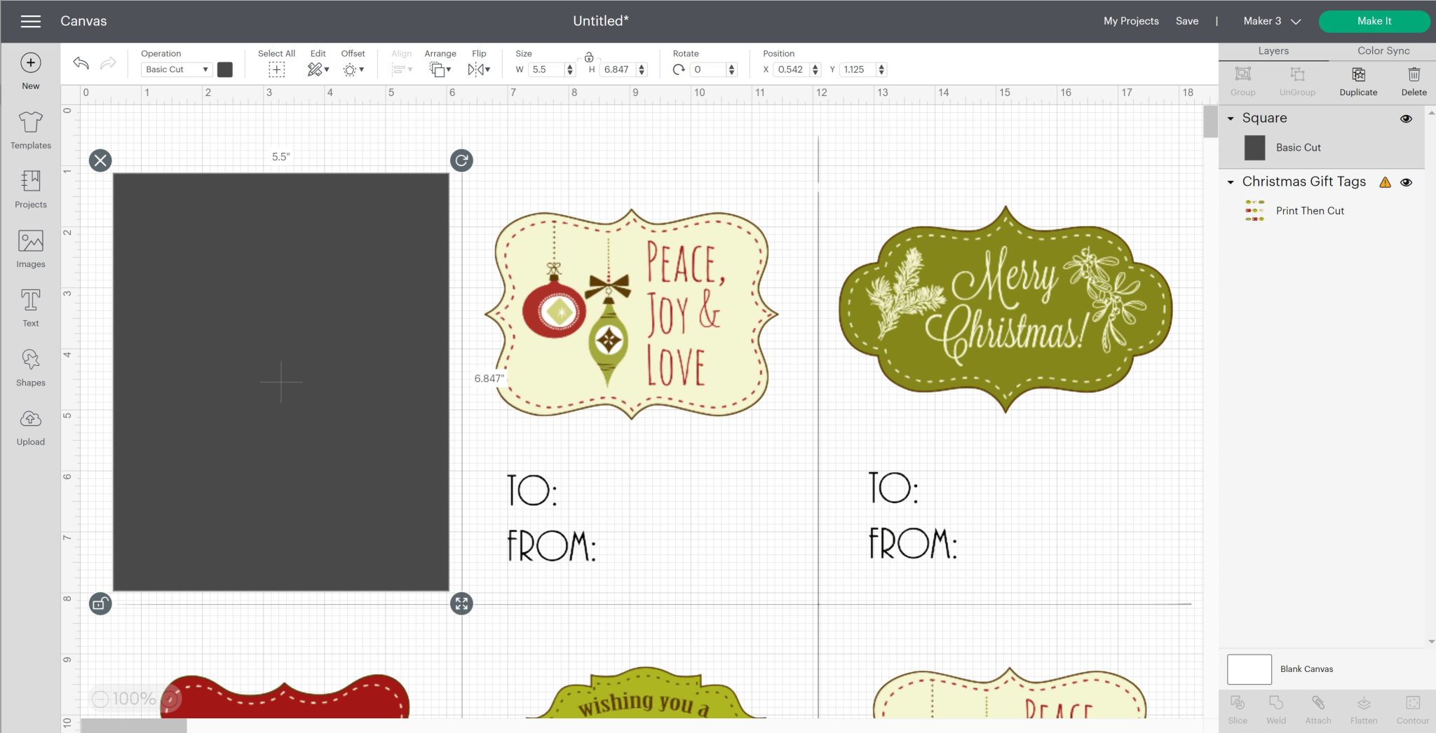This screenshot has height=733, width=1436.
Task: Click the Templates icon
Action: tap(30, 128)
